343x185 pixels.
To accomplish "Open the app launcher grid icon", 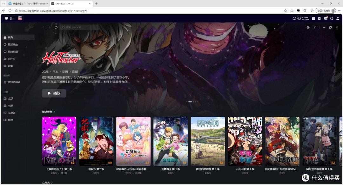I will pos(12,19).
